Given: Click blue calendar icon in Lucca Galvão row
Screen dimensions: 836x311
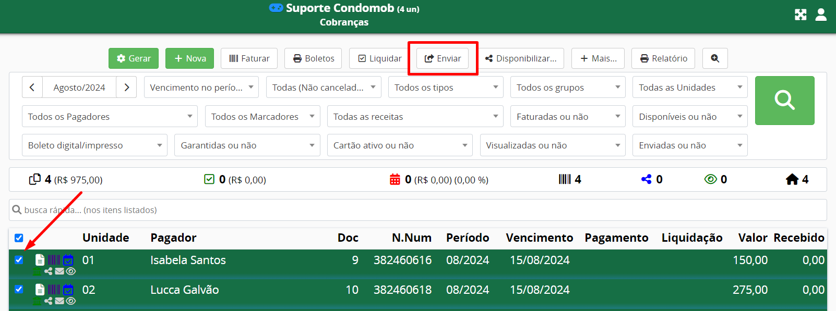Looking at the screenshot, I should point(68,289).
